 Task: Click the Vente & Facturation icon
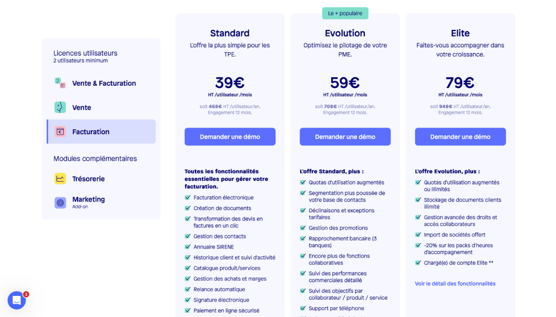(60, 83)
